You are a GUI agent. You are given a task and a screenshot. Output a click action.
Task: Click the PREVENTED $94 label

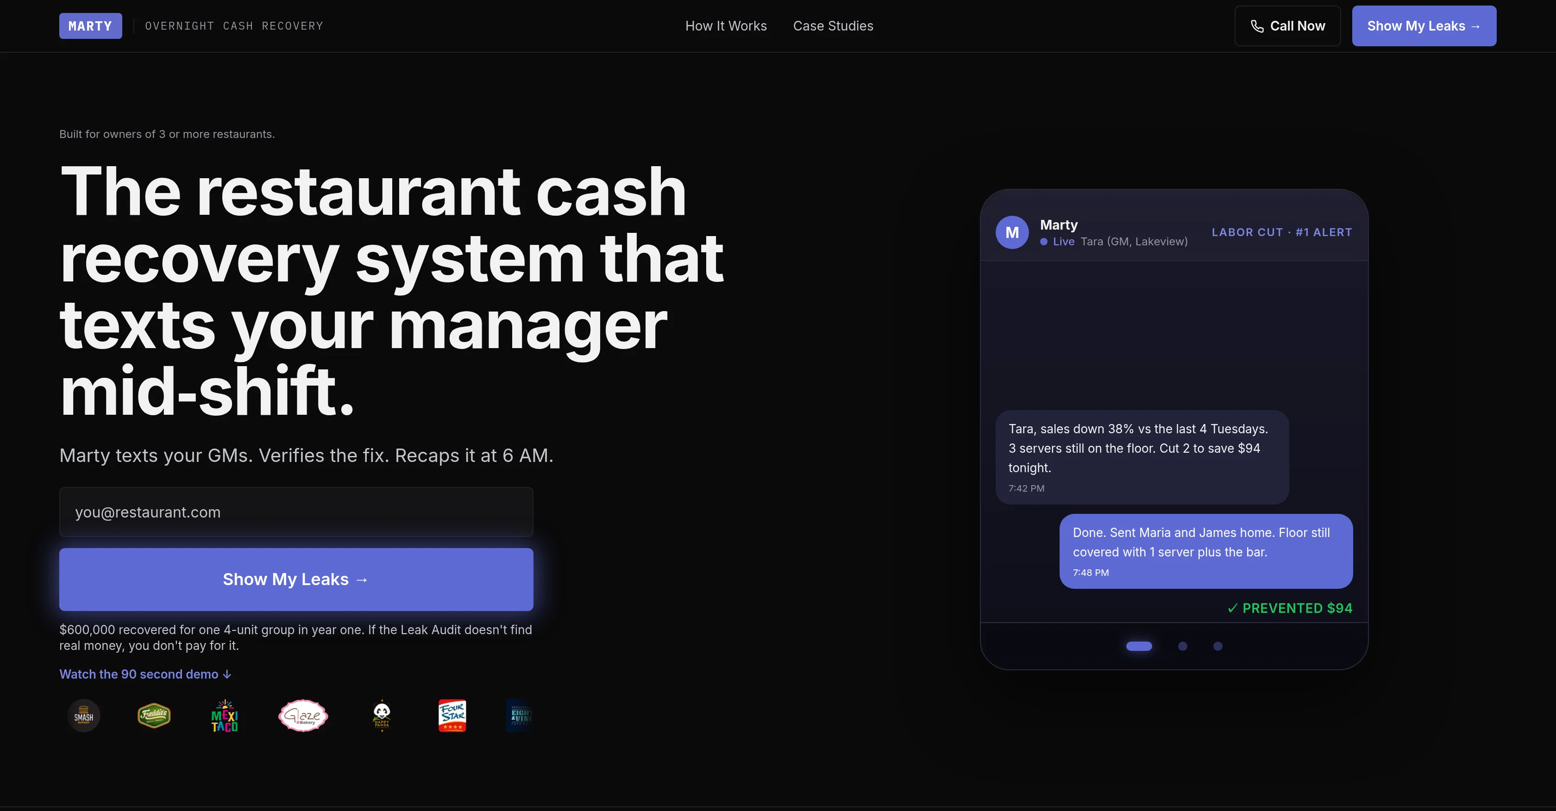(1290, 608)
